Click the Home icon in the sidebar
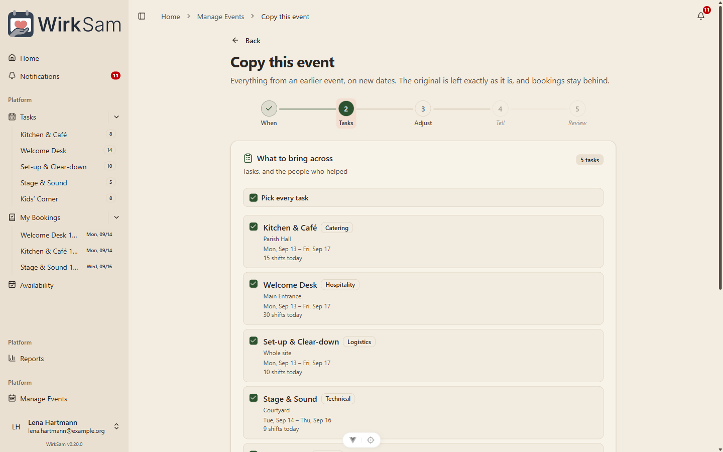 12,58
